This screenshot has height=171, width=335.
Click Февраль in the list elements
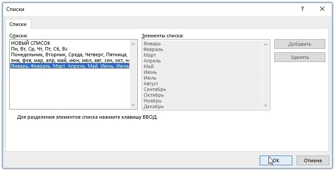[153, 50]
